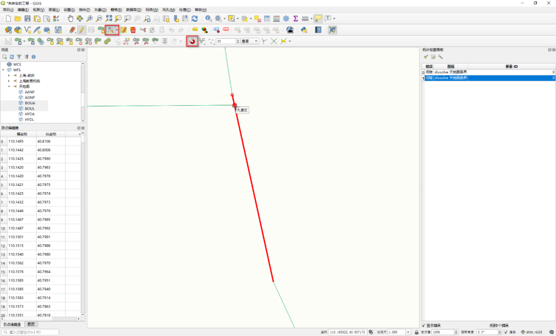Save the current project
The height and width of the screenshot is (336, 556).
pyautogui.click(x=27, y=19)
